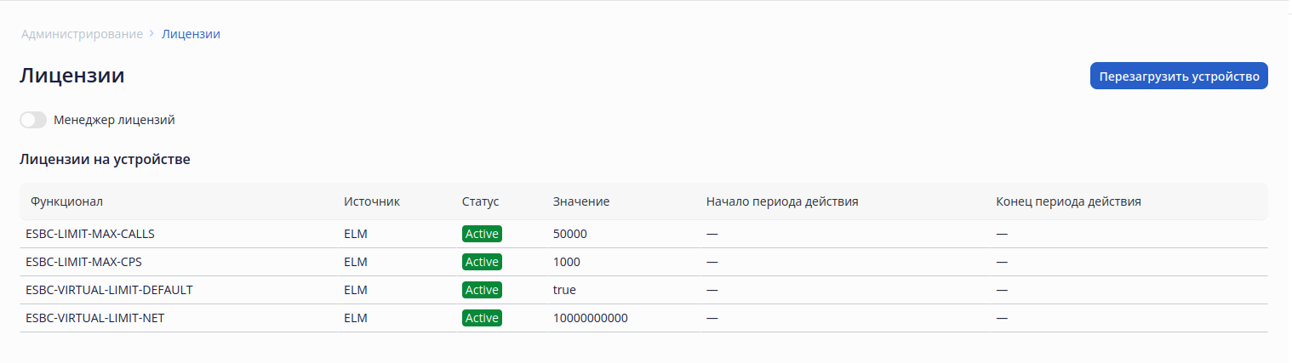The height and width of the screenshot is (363, 1292).
Task: Open the Администрирование breadcrumb link
Action: [x=82, y=34]
